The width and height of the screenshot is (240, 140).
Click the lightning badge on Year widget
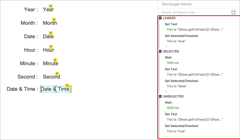pyautogui.click(x=51, y=6)
